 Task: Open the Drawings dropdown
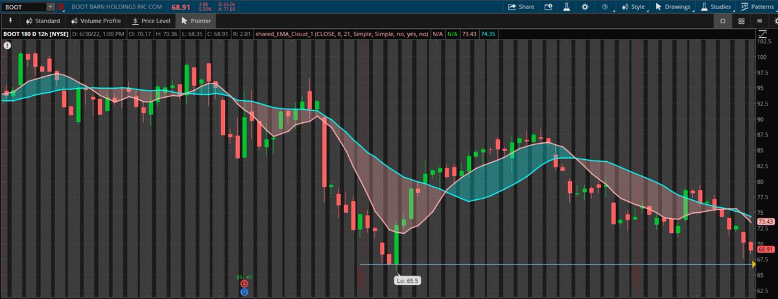pyautogui.click(x=674, y=6)
